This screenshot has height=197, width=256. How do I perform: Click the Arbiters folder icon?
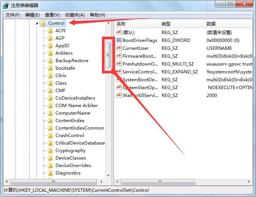coord(51,53)
